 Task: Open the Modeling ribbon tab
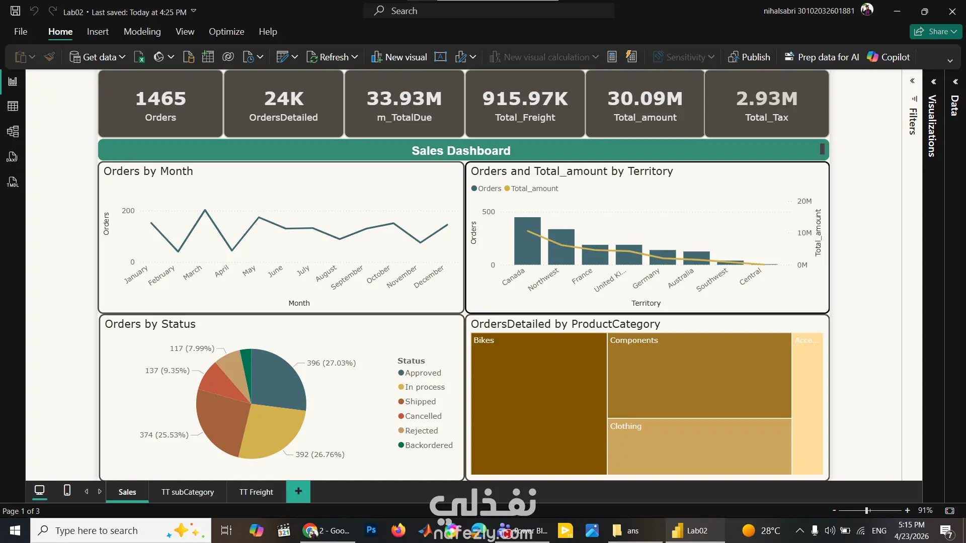click(x=142, y=31)
